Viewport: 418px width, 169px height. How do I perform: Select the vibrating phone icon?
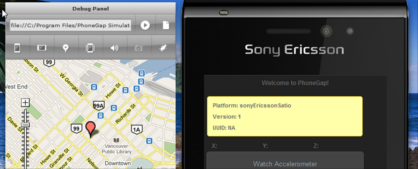pyautogui.click(x=90, y=48)
